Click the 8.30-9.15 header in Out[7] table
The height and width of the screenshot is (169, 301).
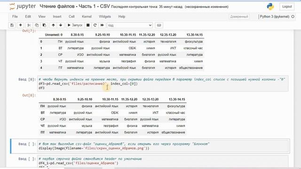click(77, 35)
